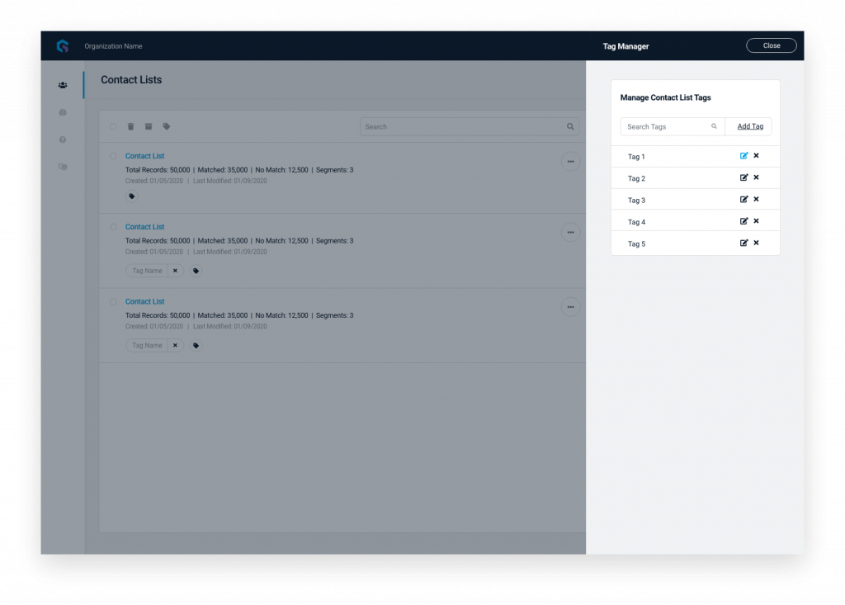Click the tag icon in the toolbar

point(167,126)
